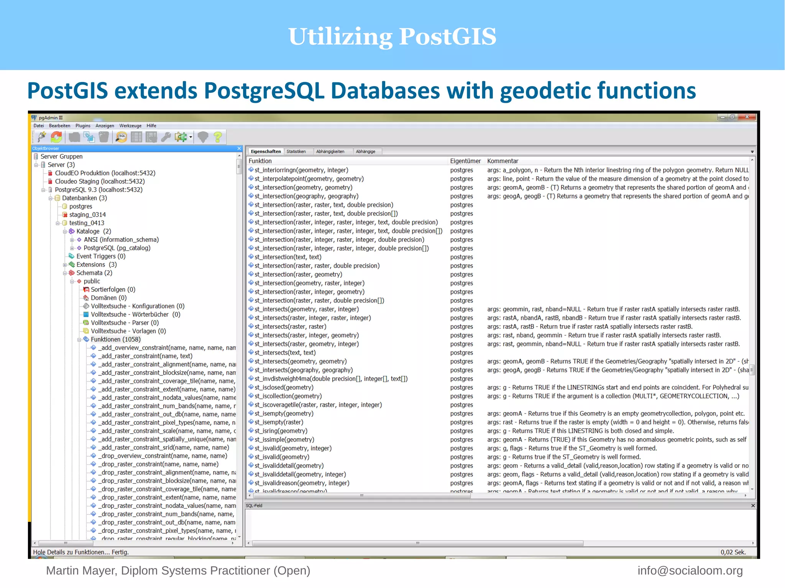Open the tab list dropdown arrow at panel right

(752, 152)
